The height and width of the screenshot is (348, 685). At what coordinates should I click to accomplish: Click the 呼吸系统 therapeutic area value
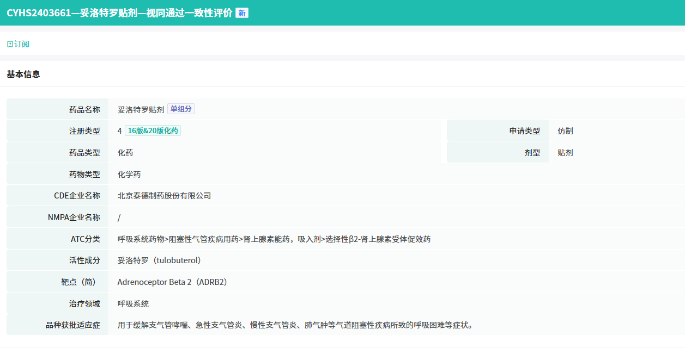(x=133, y=304)
